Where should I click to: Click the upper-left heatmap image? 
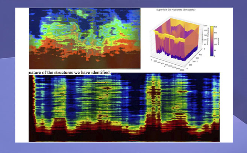(x=85, y=38)
